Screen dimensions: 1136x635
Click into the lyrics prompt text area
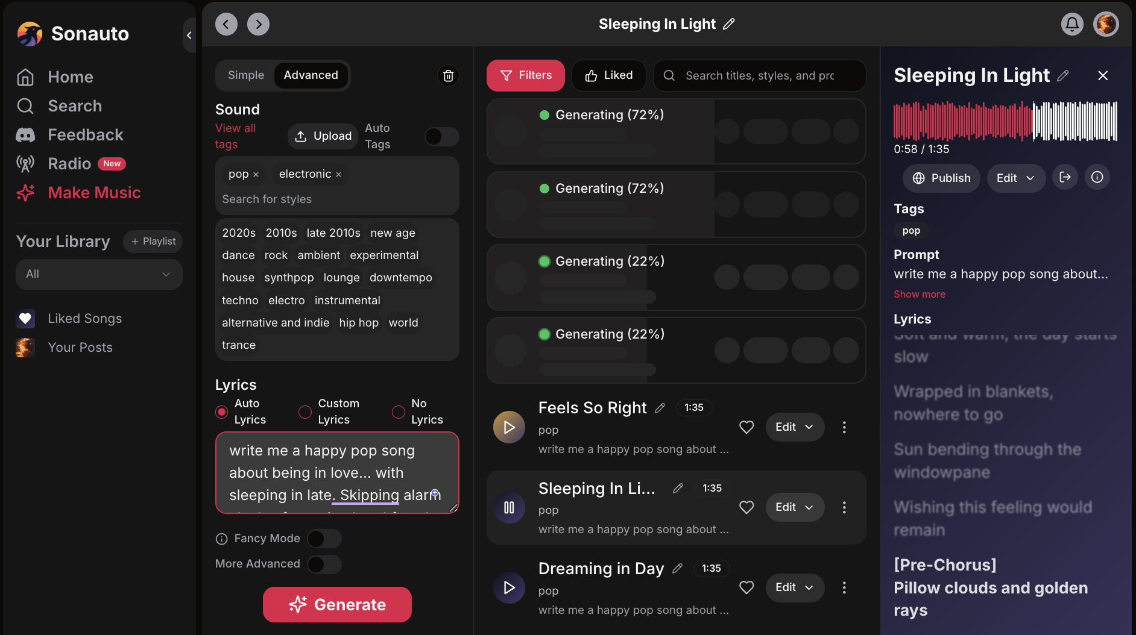[337, 473]
